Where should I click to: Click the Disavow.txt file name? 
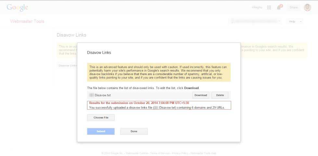pyautogui.click(x=103, y=95)
